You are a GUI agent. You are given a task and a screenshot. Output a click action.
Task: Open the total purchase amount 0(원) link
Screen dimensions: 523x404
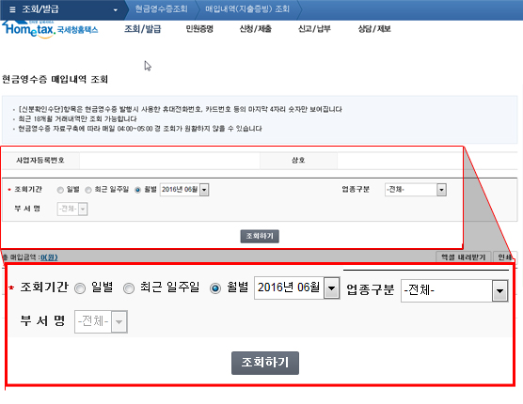point(49,257)
